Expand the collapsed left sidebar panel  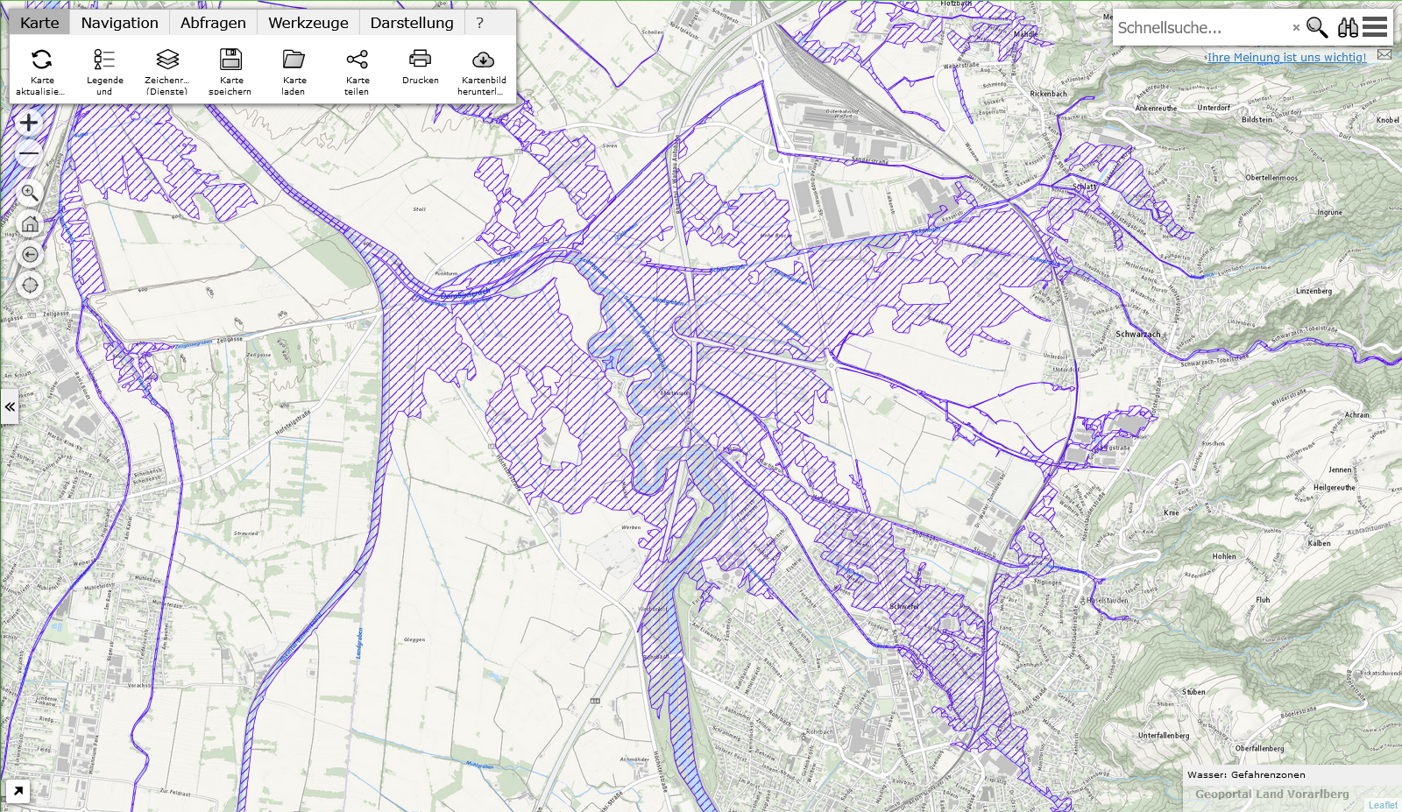[9, 407]
